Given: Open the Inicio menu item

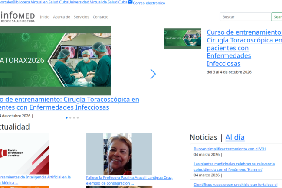Looking at the screenshot, I should tap(45, 17).
